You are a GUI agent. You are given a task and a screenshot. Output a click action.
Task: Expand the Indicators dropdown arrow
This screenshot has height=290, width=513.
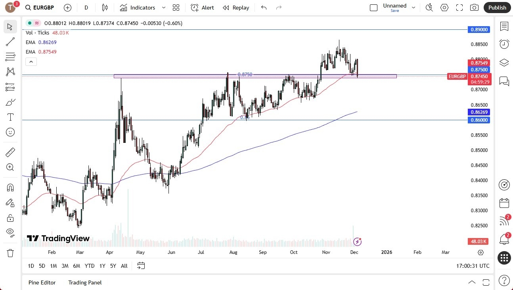163,7
